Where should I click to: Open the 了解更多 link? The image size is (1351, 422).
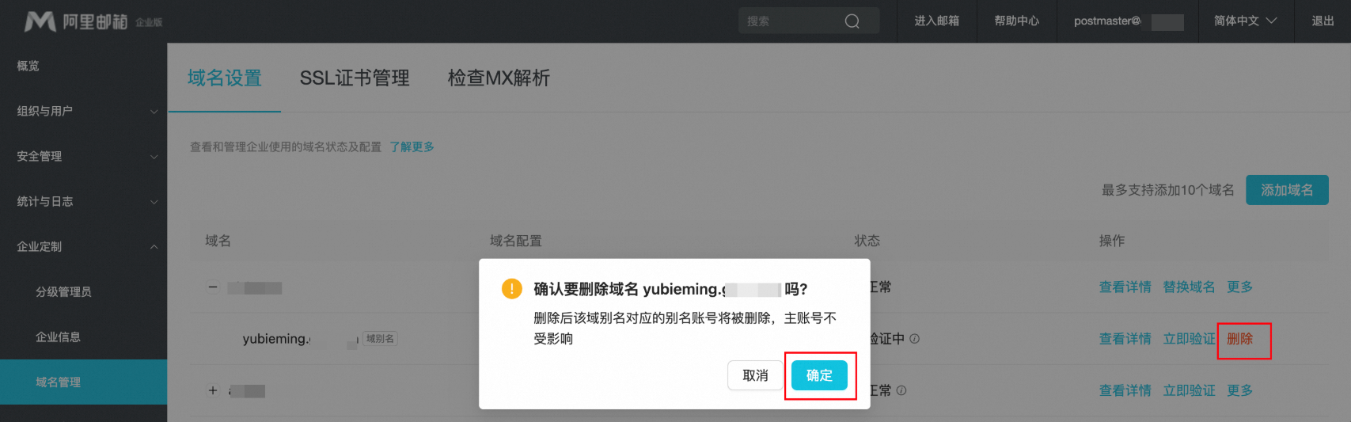412,146
